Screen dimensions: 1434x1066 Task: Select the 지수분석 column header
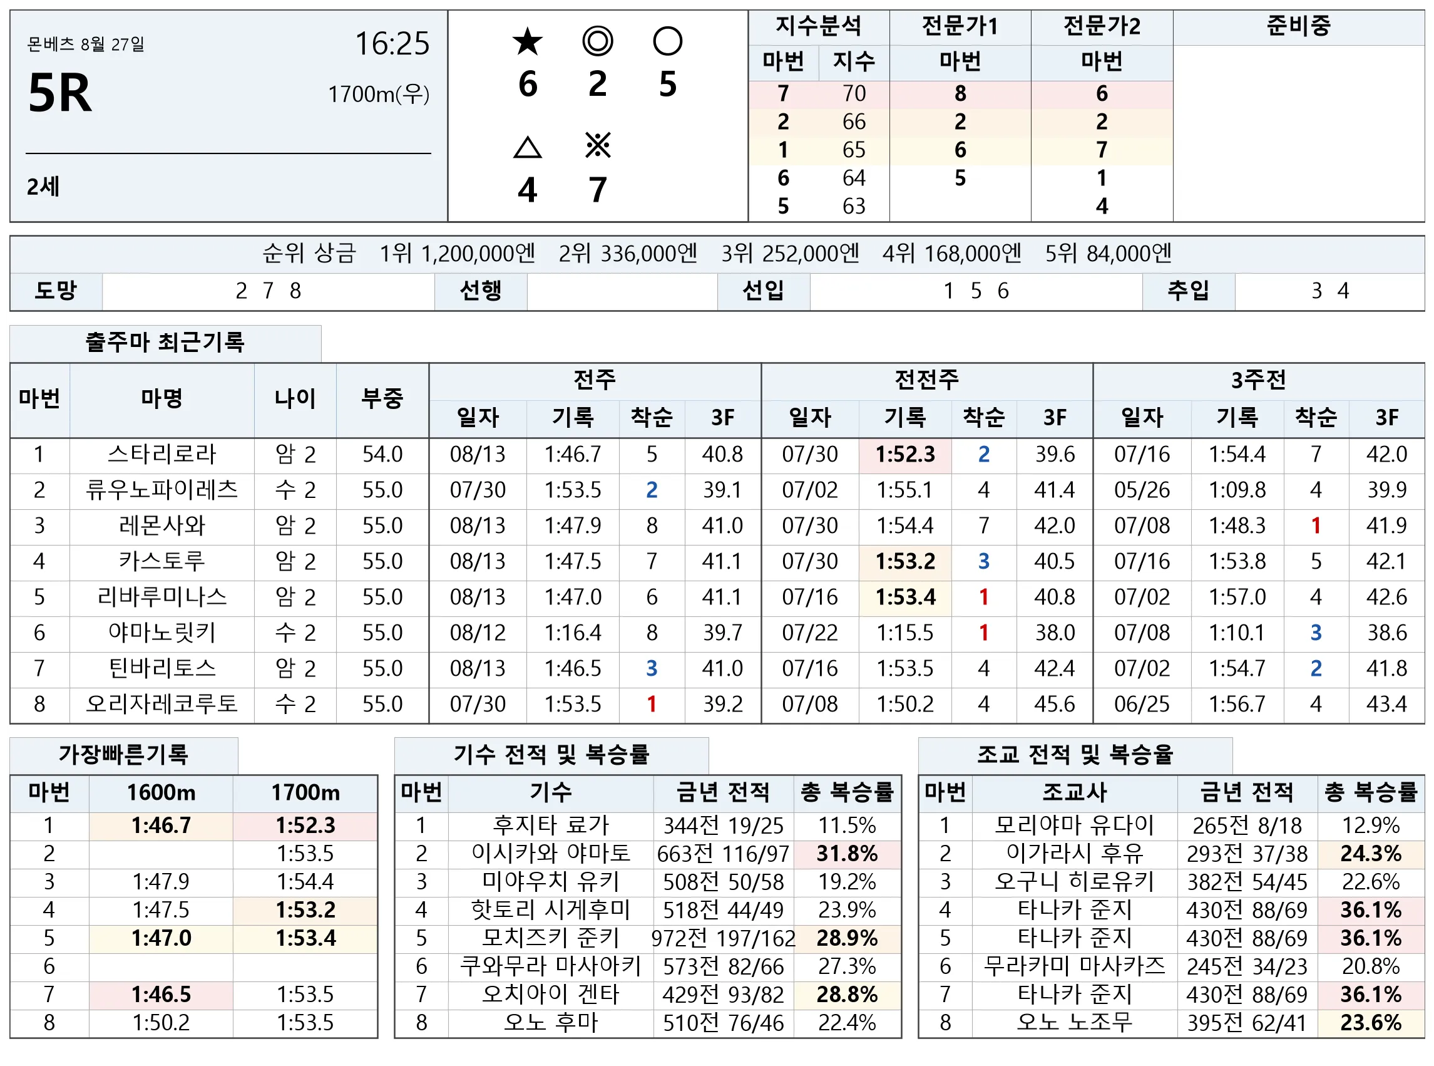pos(817,26)
